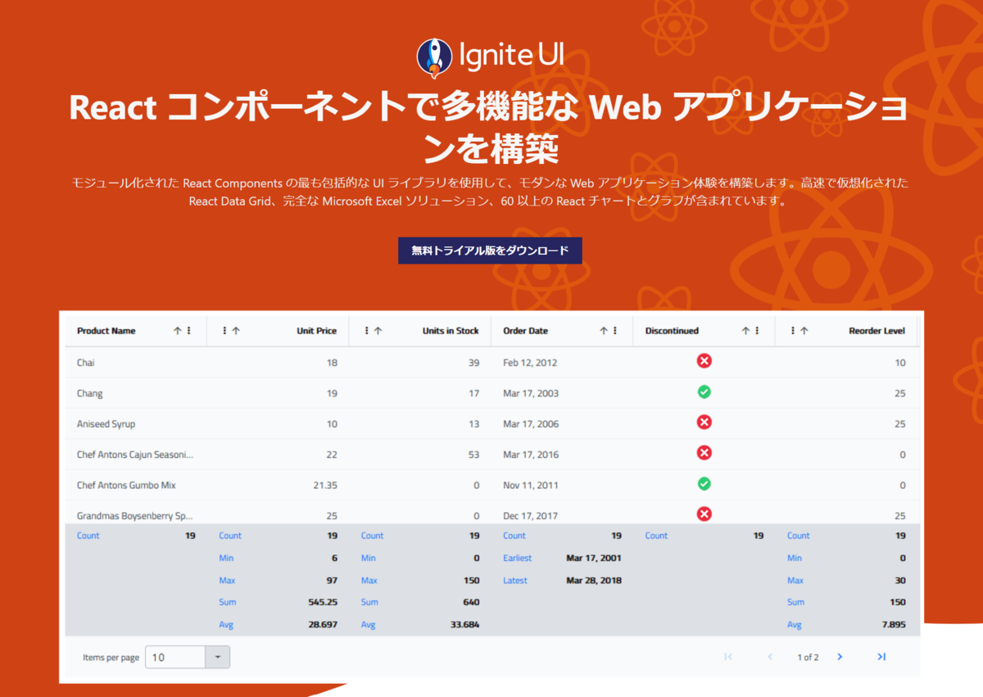The width and height of the screenshot is (983, 697).
Task: Click the Max value 150
Action: (x=471, y=581)
